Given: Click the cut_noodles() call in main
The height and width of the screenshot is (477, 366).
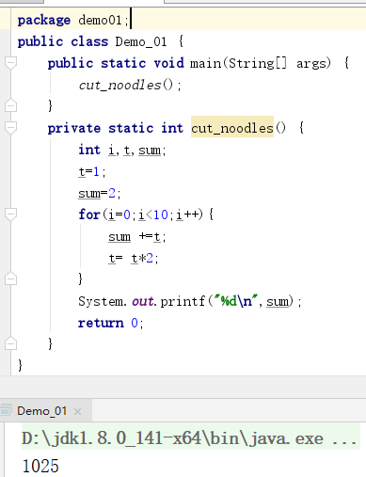Looking at the screenshot, I should point(130,85).
